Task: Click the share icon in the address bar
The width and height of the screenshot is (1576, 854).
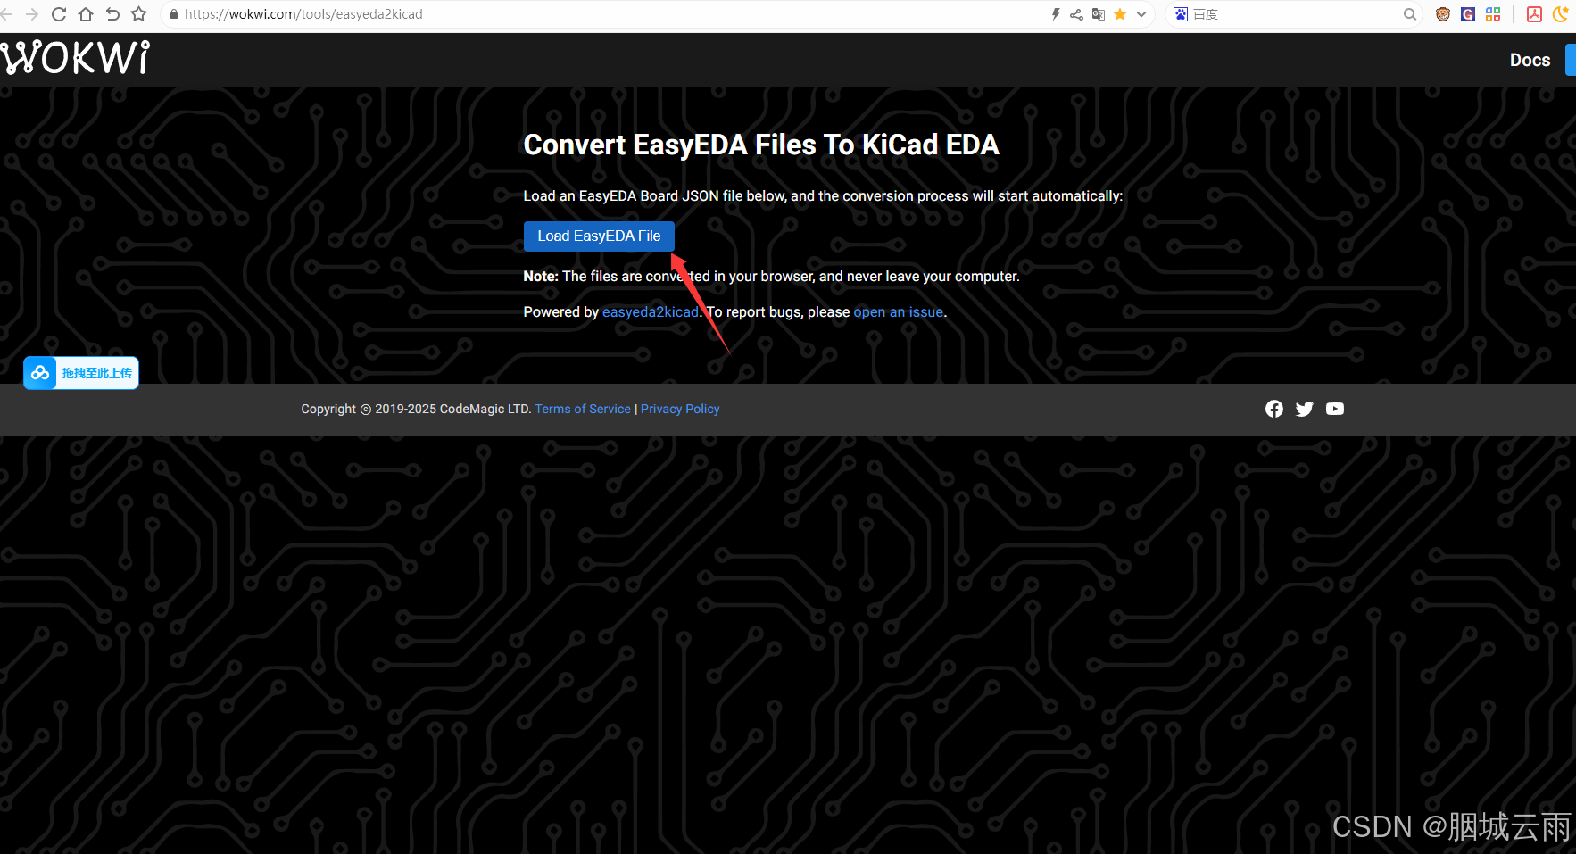Action: 1076,14
